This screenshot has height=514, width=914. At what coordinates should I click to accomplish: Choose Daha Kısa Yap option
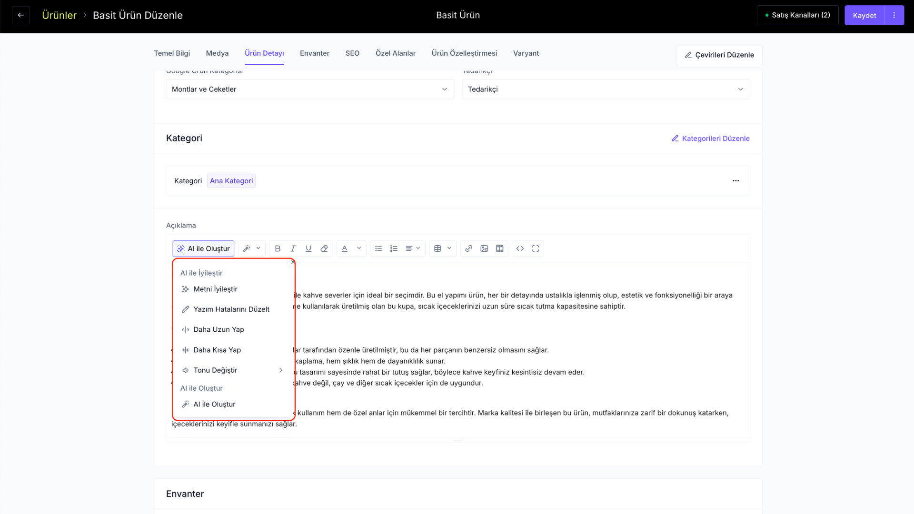233,350
